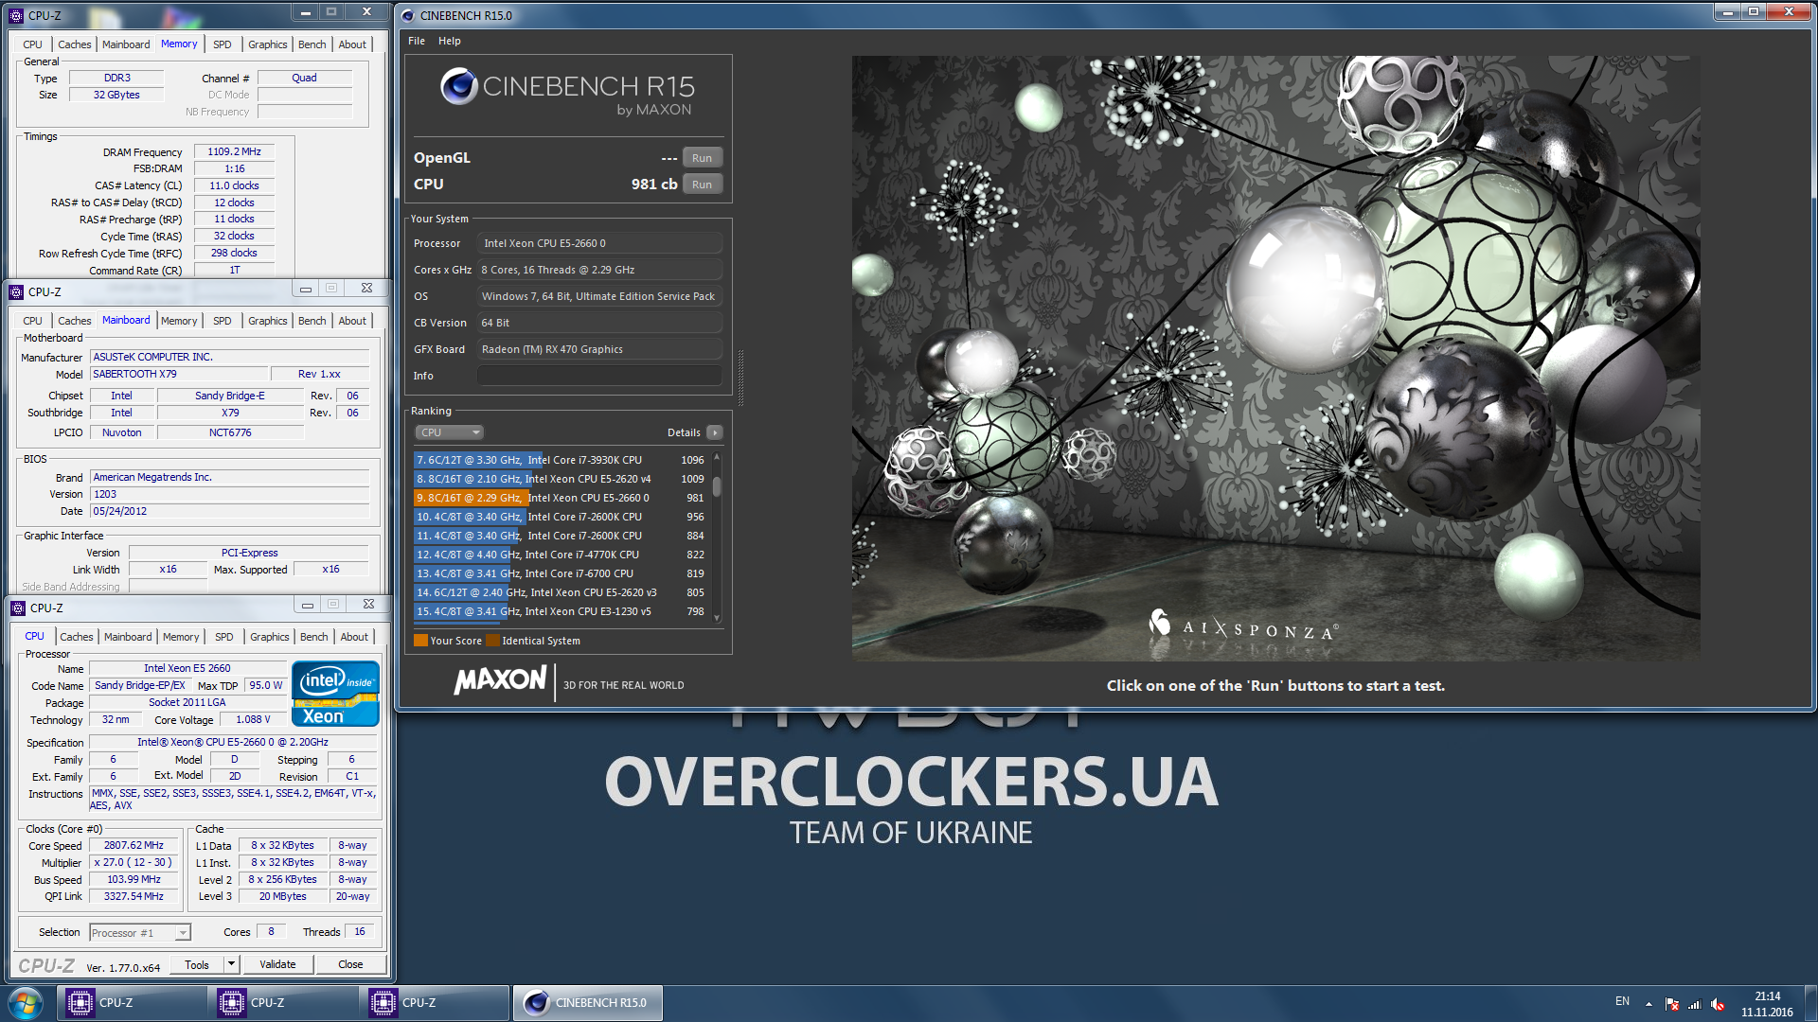Click the brown Identical System legend swatch

pyautogui.click(x=492, y=641)
